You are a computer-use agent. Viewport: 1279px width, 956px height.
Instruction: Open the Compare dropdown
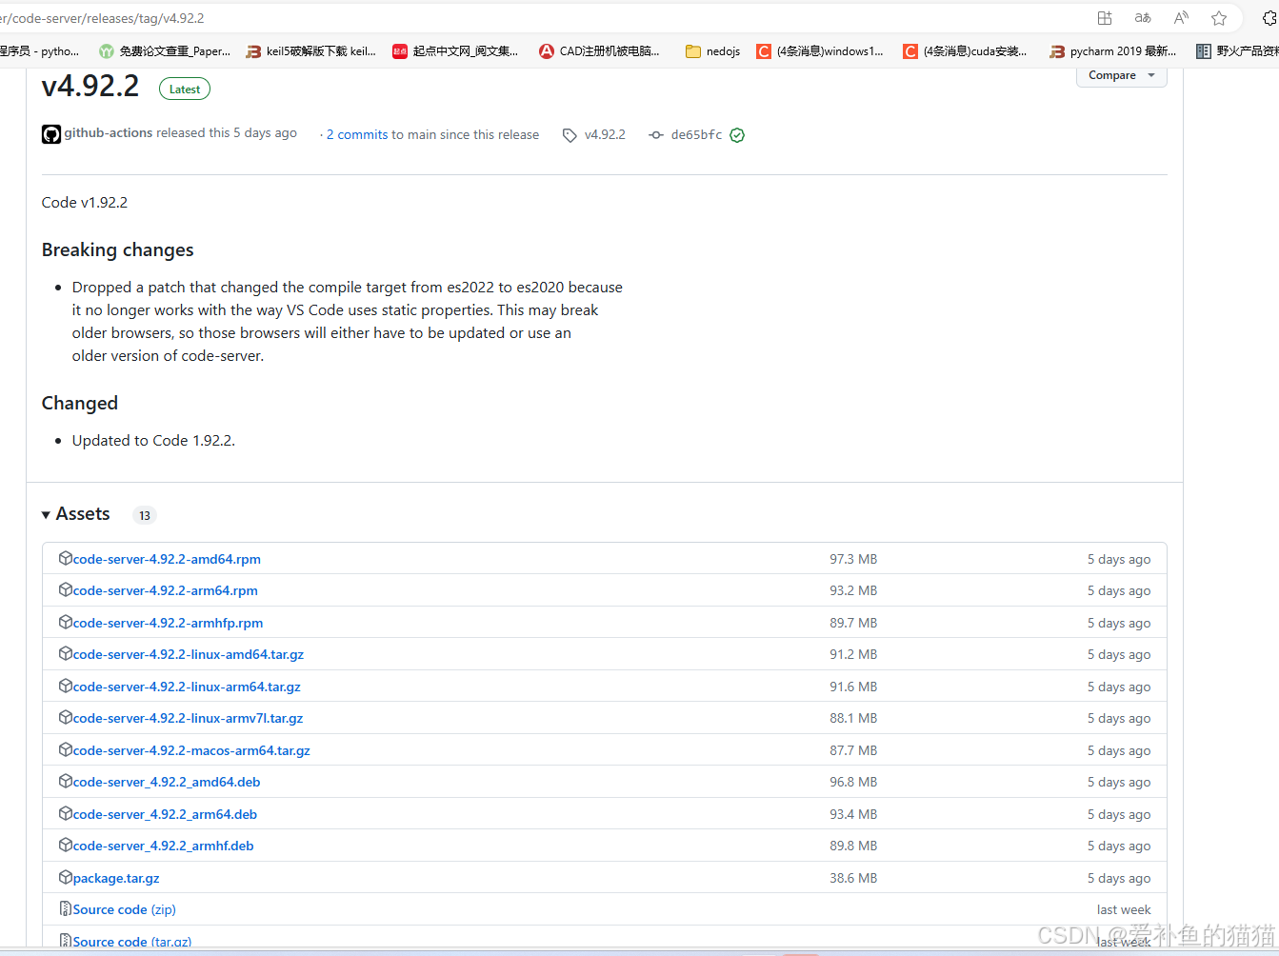[x=1121, y=75]
